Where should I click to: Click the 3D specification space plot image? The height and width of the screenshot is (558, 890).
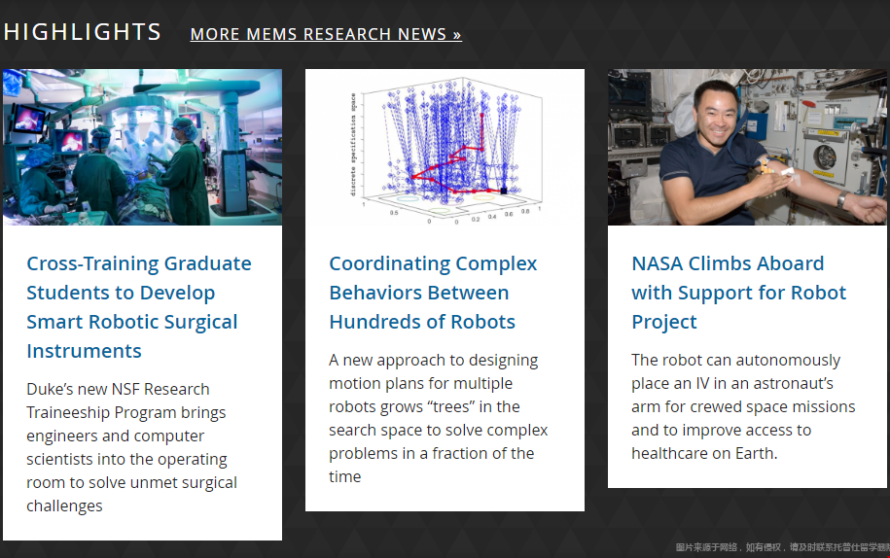445,147
